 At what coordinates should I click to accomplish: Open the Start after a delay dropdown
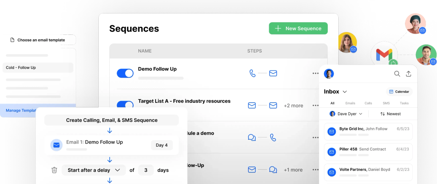click(x=94, y=170)
